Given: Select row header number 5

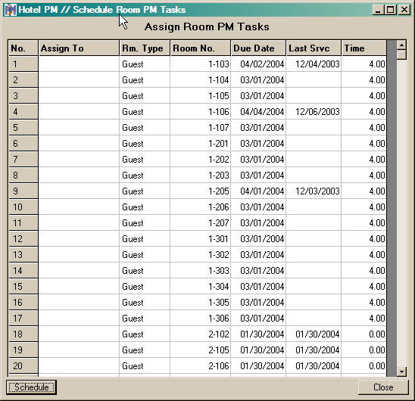Looking at the screenshot, I should point(23,128).
